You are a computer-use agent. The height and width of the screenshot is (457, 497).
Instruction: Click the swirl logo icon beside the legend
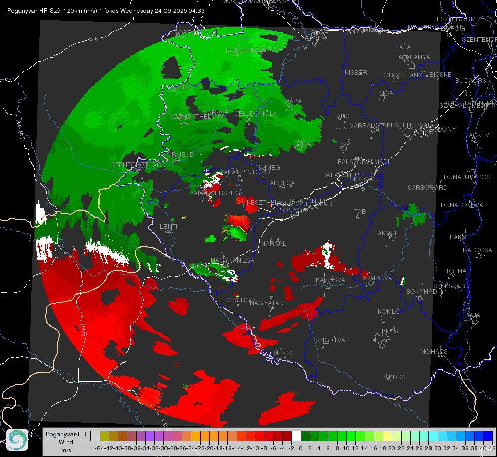17,440
